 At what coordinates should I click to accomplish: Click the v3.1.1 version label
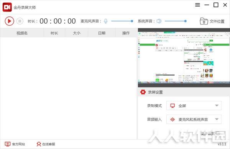[222, 144]
